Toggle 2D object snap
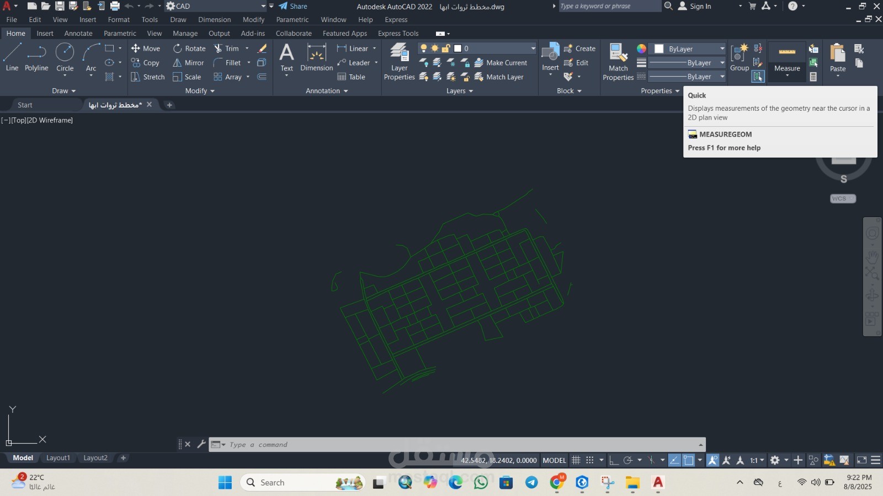The height and width of the screenshot is (496, 883). point(689,460)
